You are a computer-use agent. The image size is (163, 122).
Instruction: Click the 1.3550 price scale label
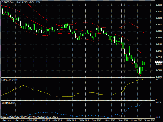159,31
